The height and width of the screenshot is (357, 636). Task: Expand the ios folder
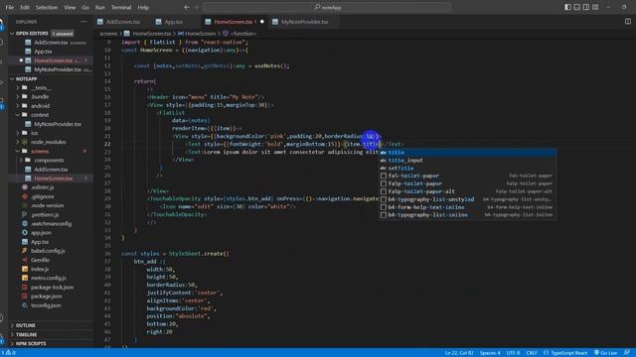click(x=35, y=133)
